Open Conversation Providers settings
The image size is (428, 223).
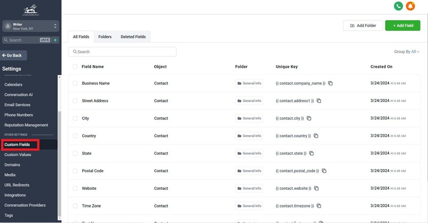[x=25, y=205]
